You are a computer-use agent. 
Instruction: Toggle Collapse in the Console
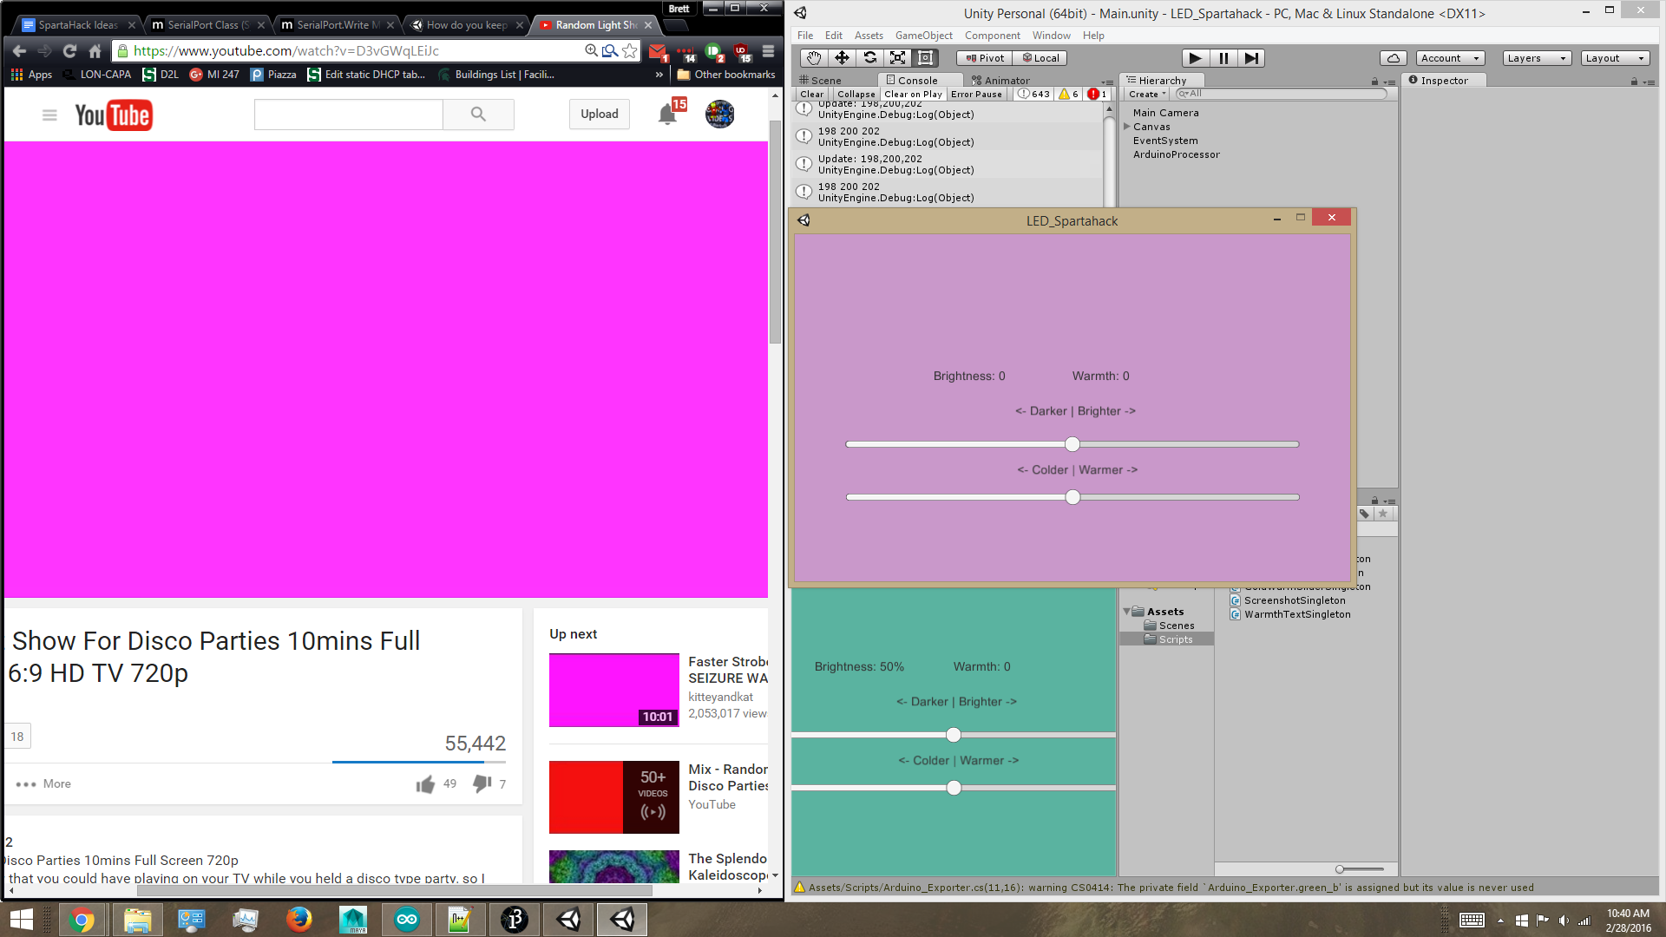(856, 94)
